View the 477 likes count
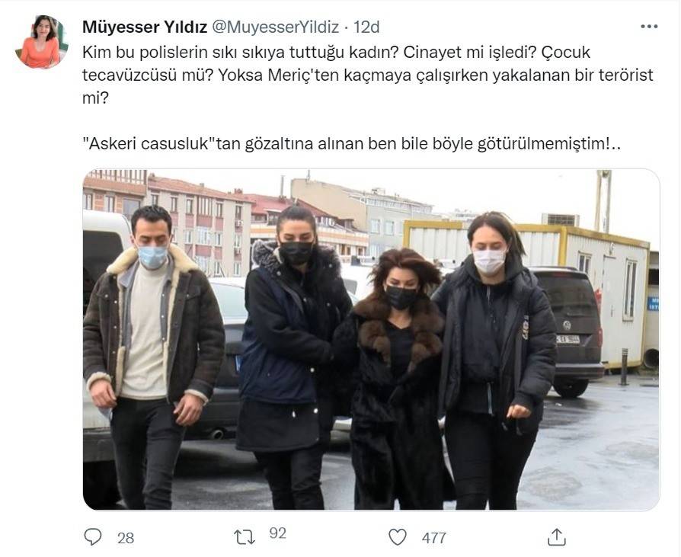This screenshot has height=557, width=681. (434, 538)
